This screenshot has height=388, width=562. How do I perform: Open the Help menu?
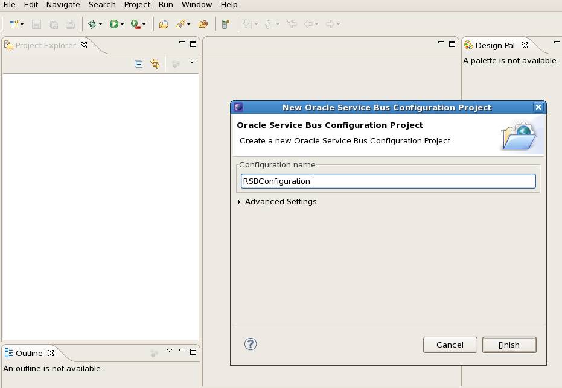229,5
